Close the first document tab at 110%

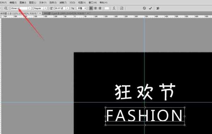click(x=40, y=13)
